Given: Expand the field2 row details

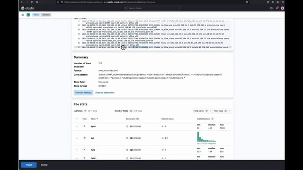Looking at the screenshot, I should point(77,158).
